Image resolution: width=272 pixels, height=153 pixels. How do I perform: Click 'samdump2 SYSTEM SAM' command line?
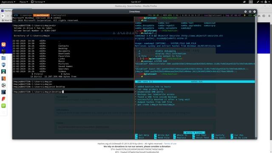(x=154, y=61)
